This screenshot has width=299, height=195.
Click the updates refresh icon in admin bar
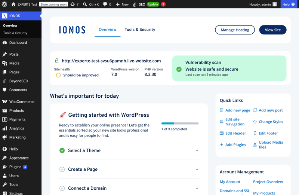(x=73, y=4)
